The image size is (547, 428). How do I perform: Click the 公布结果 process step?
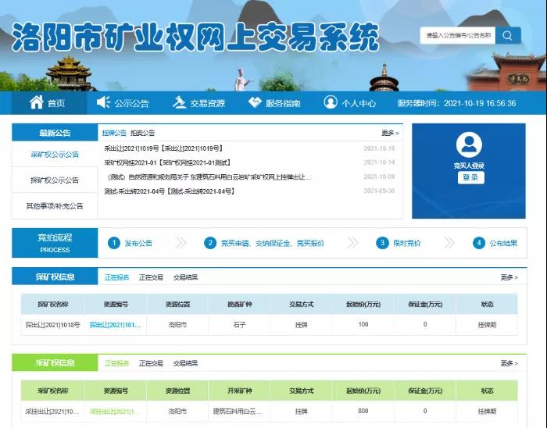(x=503, y=243)
